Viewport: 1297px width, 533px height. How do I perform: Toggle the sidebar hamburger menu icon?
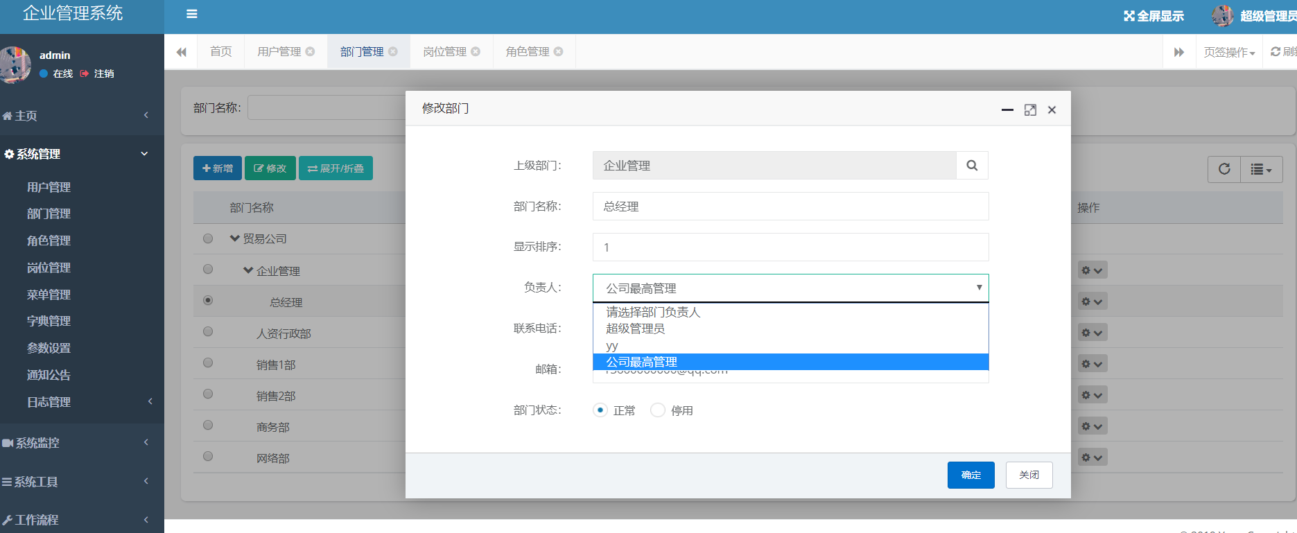click(x=192, y=14)
